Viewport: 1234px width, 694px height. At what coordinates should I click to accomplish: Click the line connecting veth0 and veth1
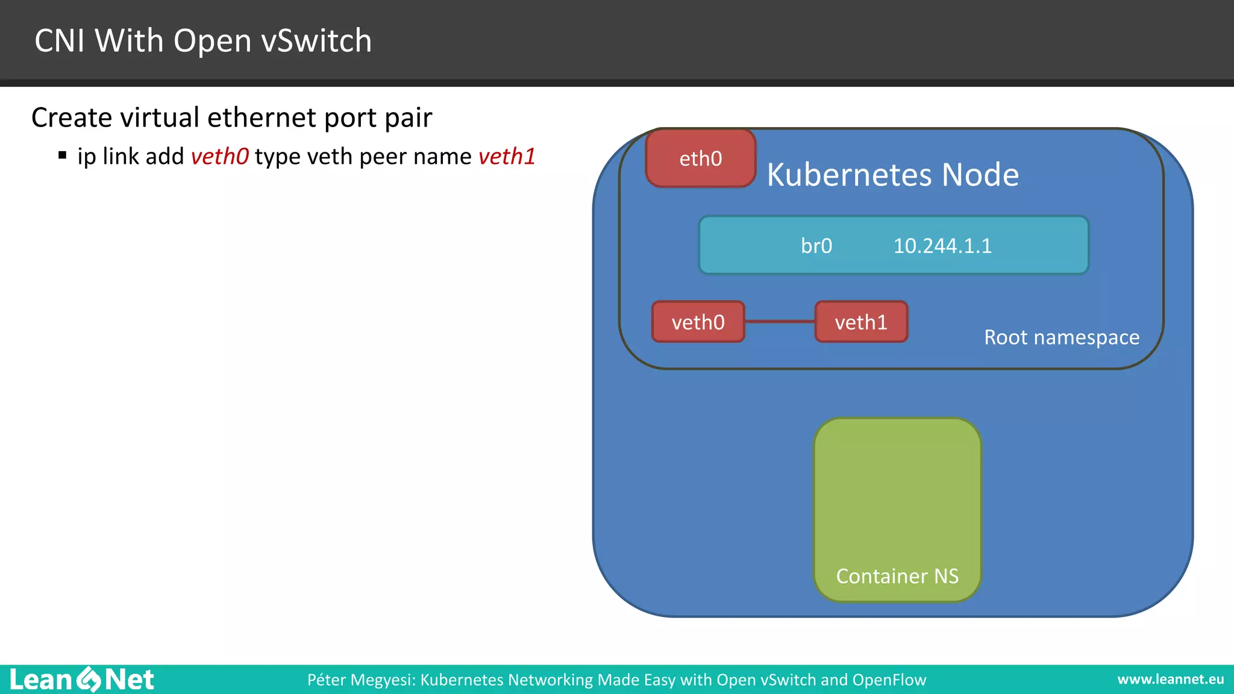780,322
